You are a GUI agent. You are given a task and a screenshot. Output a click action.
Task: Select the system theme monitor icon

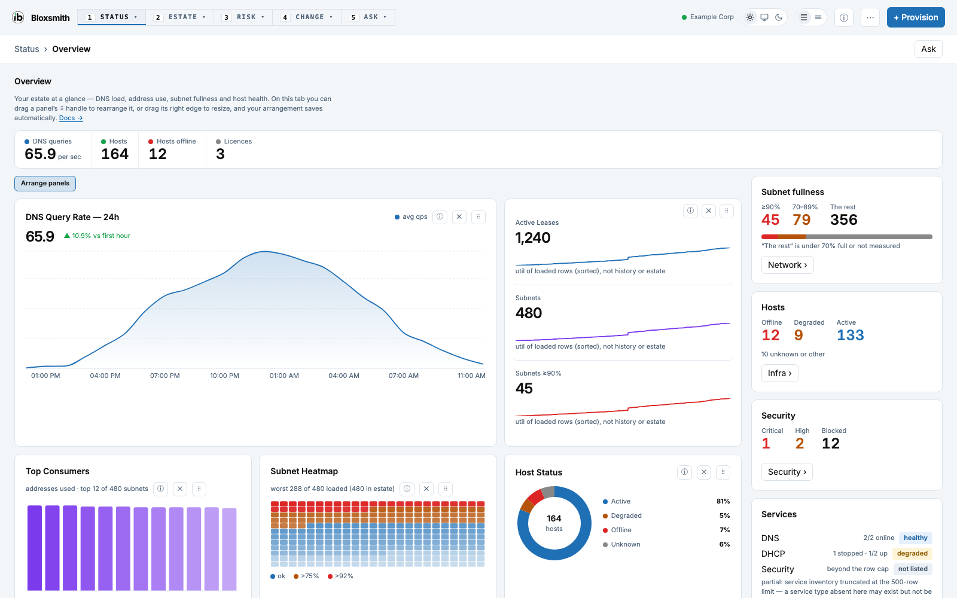764,17
